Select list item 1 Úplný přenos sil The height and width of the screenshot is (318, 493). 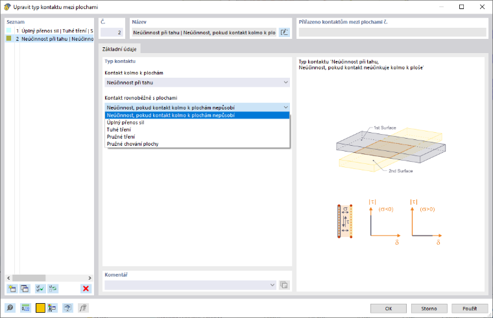(50, 31)
